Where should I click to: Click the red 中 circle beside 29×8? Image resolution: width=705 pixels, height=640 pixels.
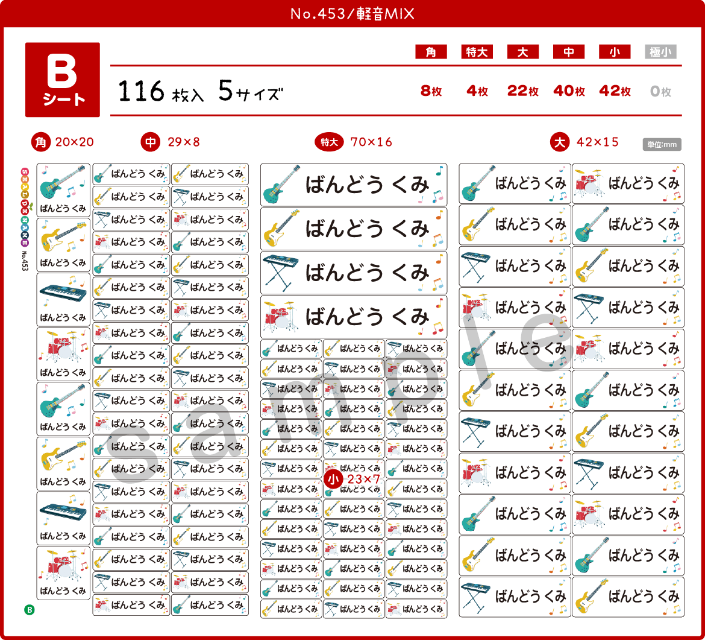(151, 142)
